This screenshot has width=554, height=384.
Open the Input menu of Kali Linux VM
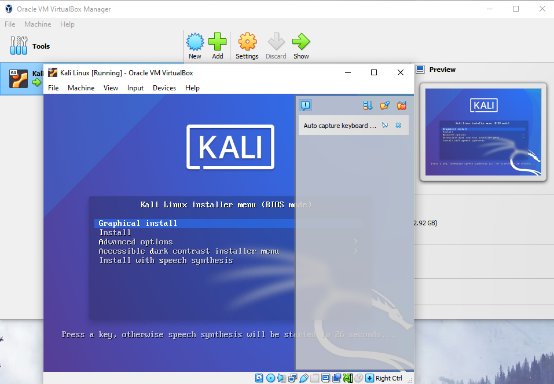135,87
